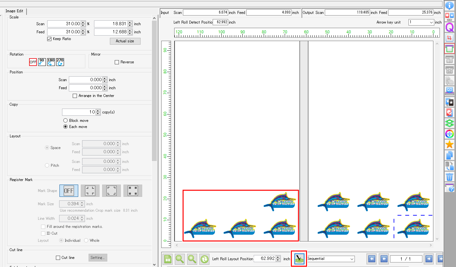Open Cut line Setting dialog
Viewport: 456px width, 267px height.
[97, 257]
